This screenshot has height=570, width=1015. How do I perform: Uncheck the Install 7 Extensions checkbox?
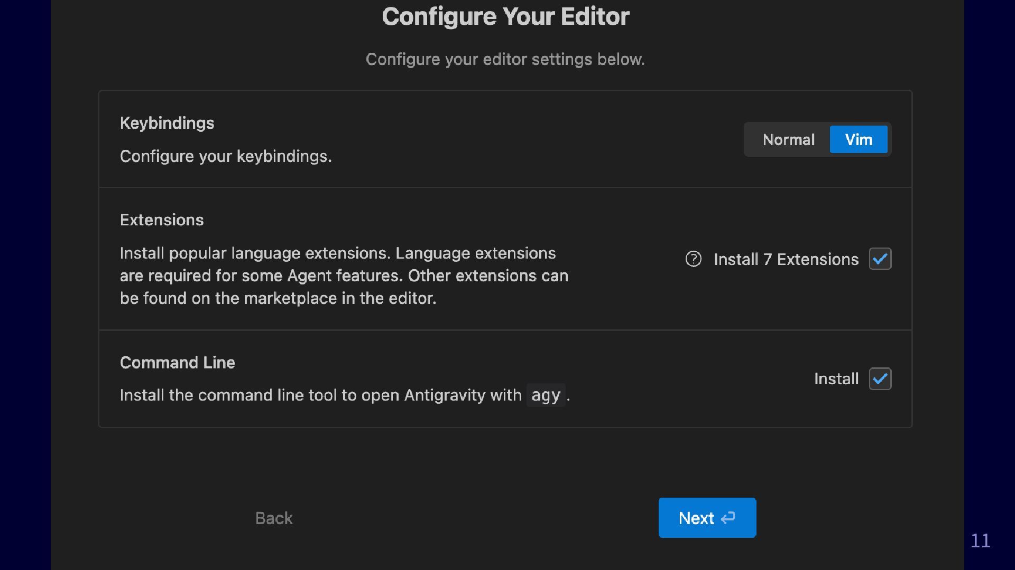880,259
